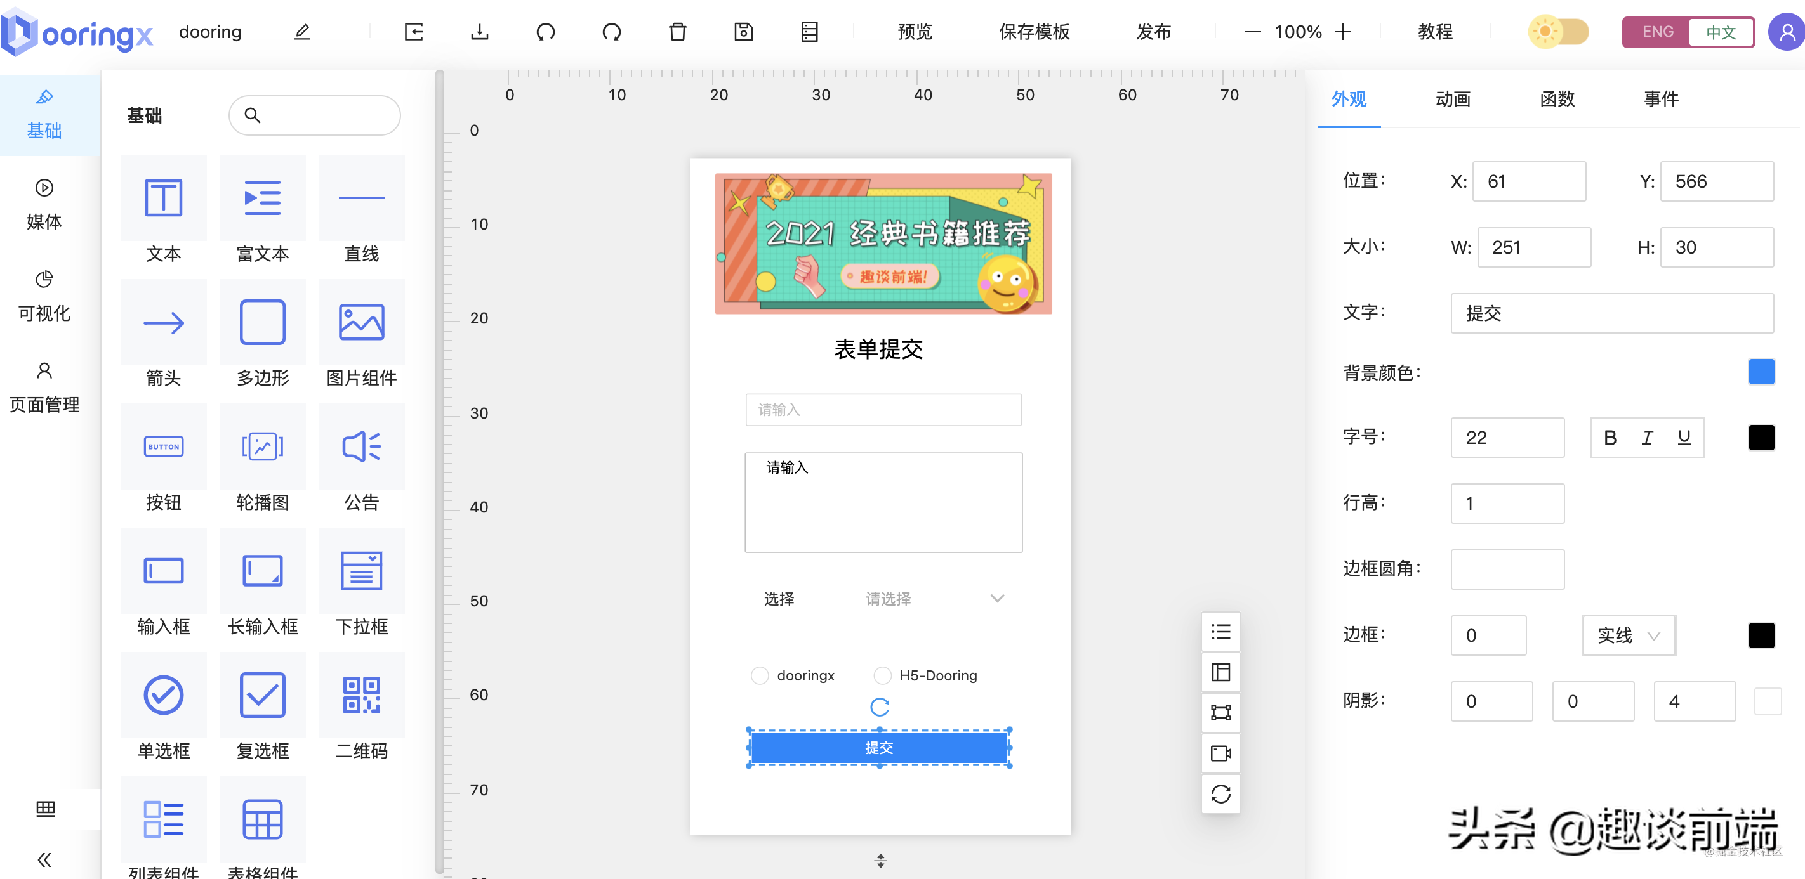Image resolution: width=1805 pixels, height=879 pixels.
Task: Click the 预览 preview button
Action: (913, 32)
